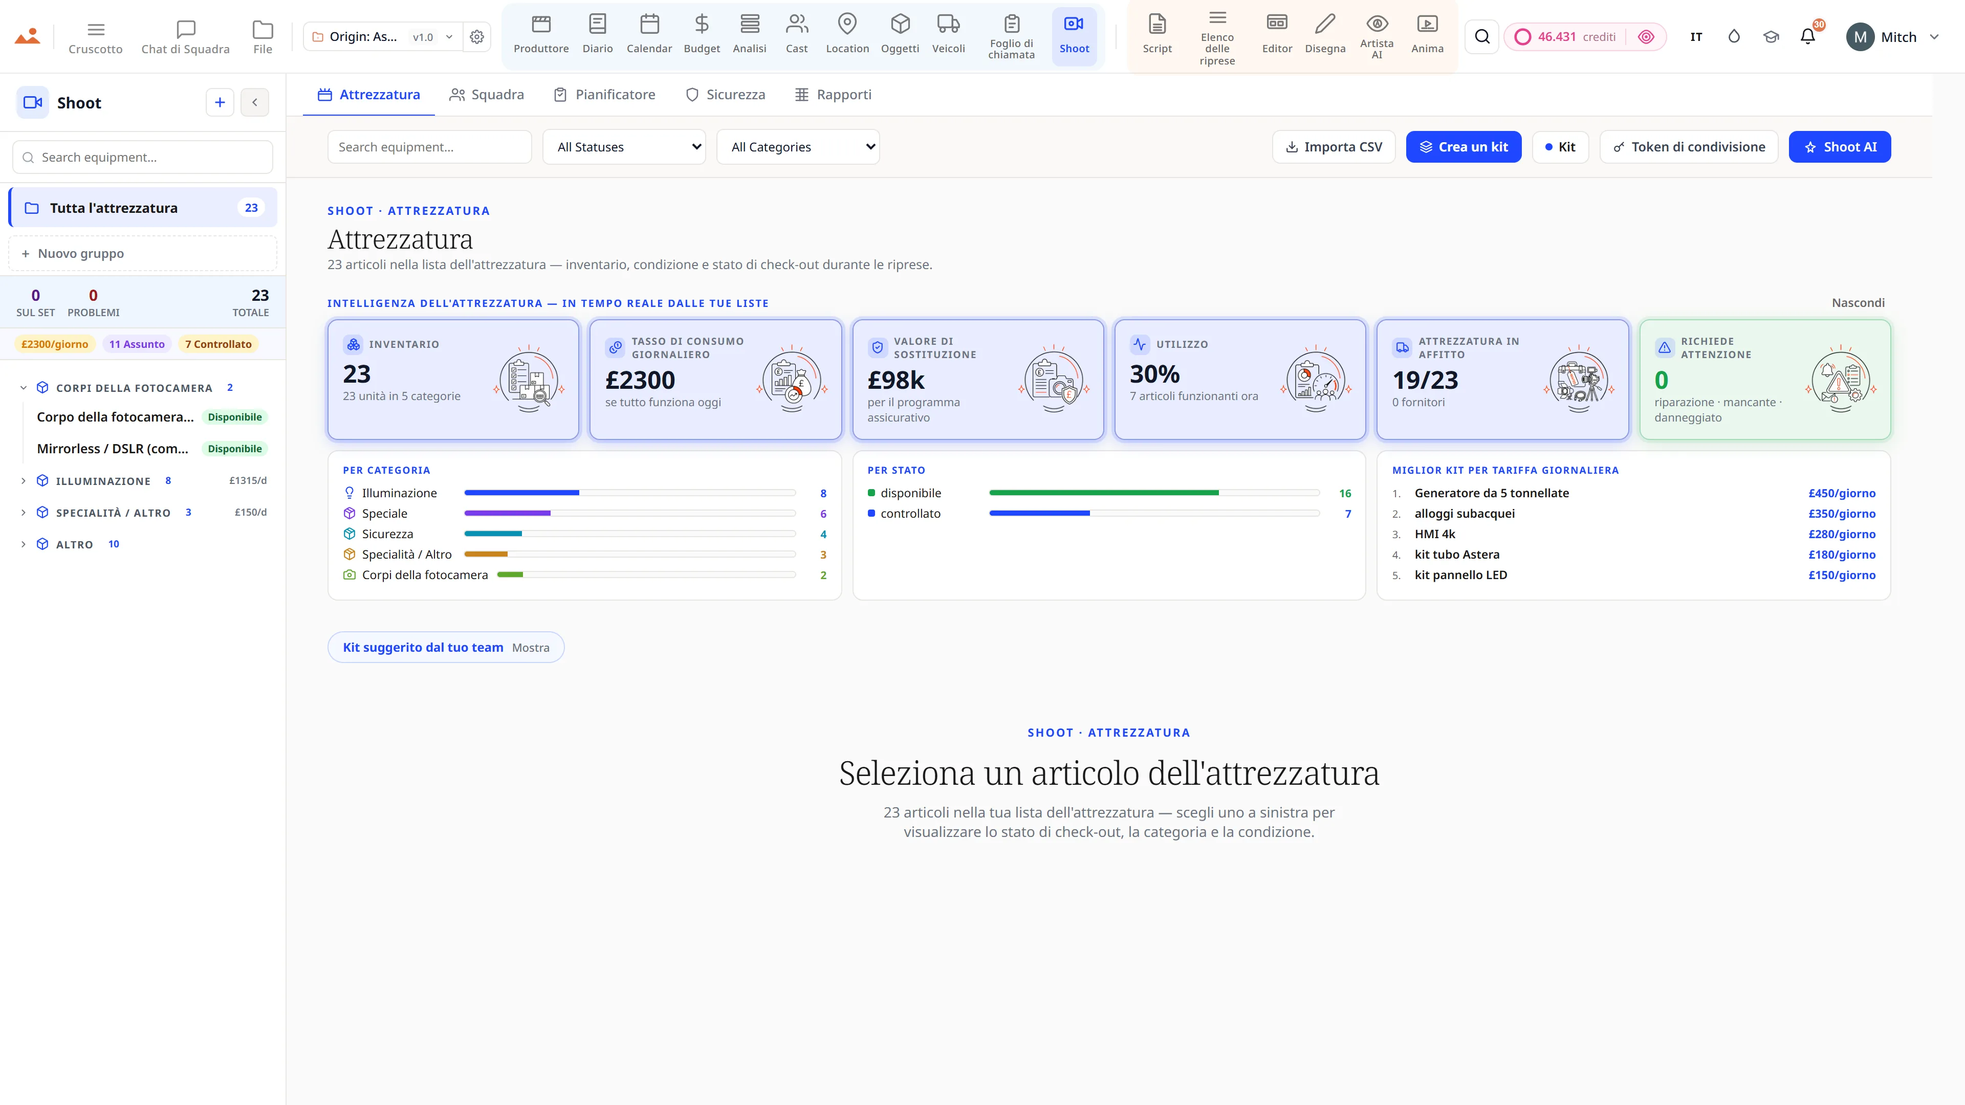Open the global search magnifier icon
1965x1105 pixels.
[1481, 37]
